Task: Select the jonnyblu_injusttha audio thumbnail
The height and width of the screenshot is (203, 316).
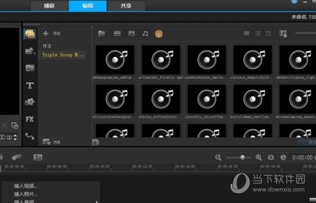Action: [x=207, y=99]
